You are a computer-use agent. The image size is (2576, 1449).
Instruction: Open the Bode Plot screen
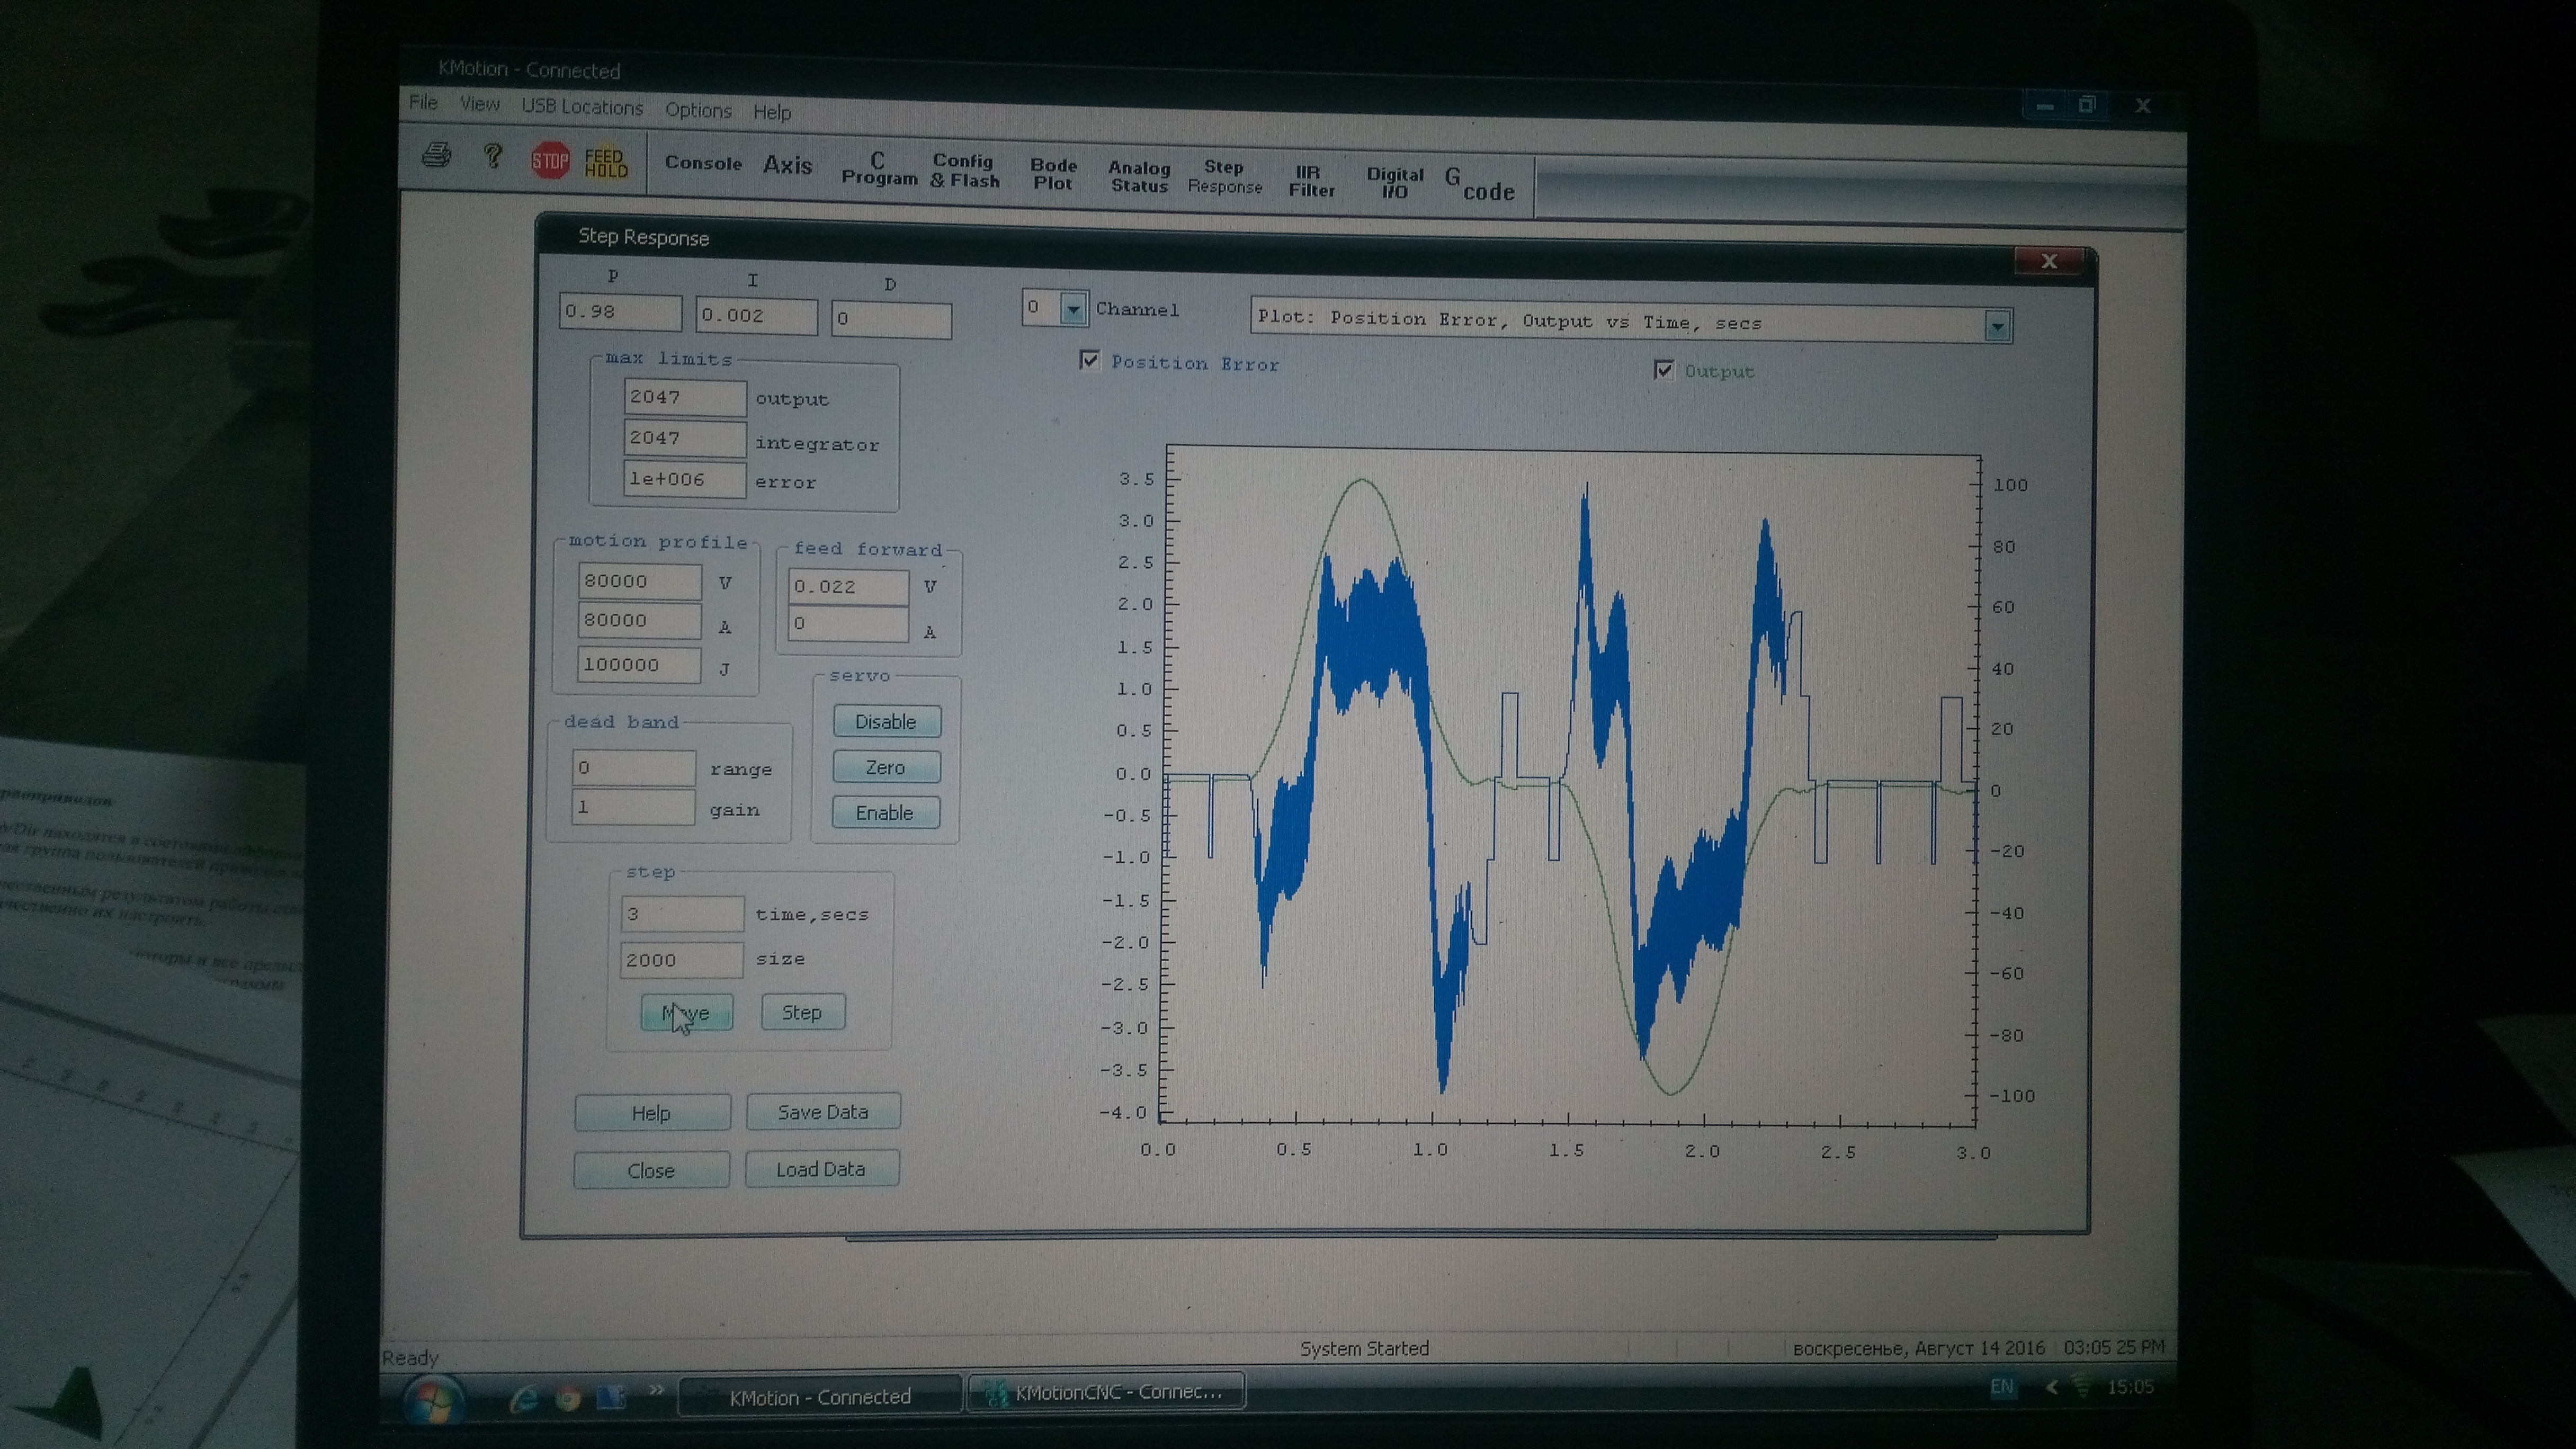1053,174
